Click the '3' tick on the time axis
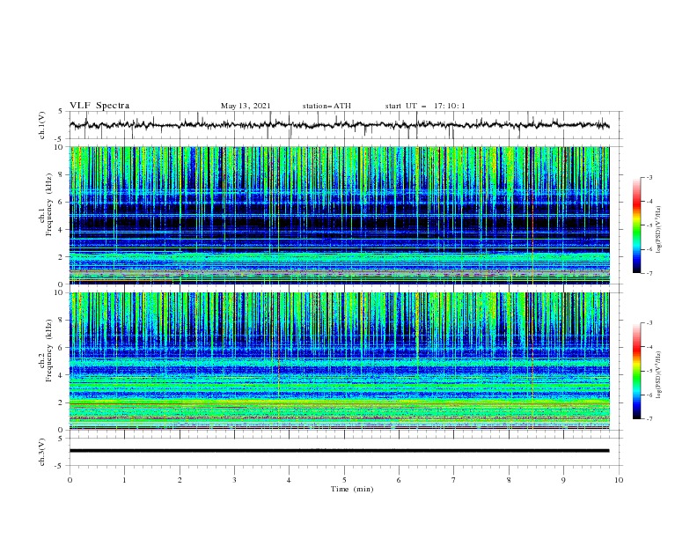The height and width of the screenshot is (539, 697). coord(234,480)
